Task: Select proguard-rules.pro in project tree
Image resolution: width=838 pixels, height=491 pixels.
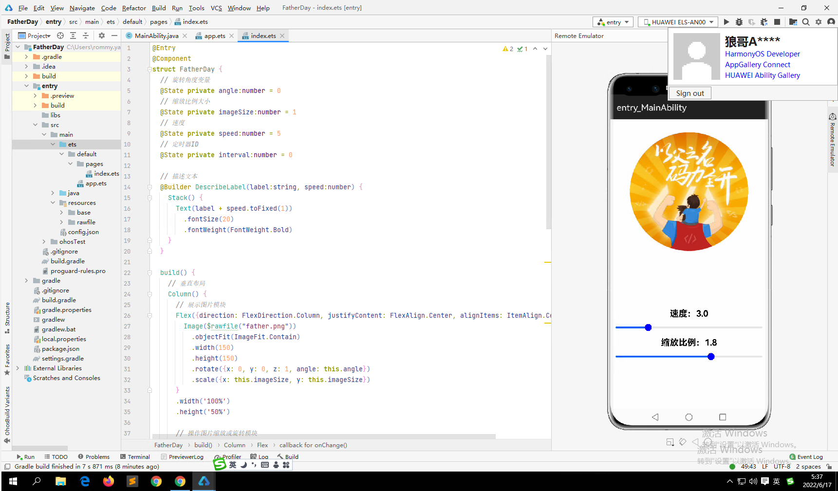Action: click(x=78, y=271)
